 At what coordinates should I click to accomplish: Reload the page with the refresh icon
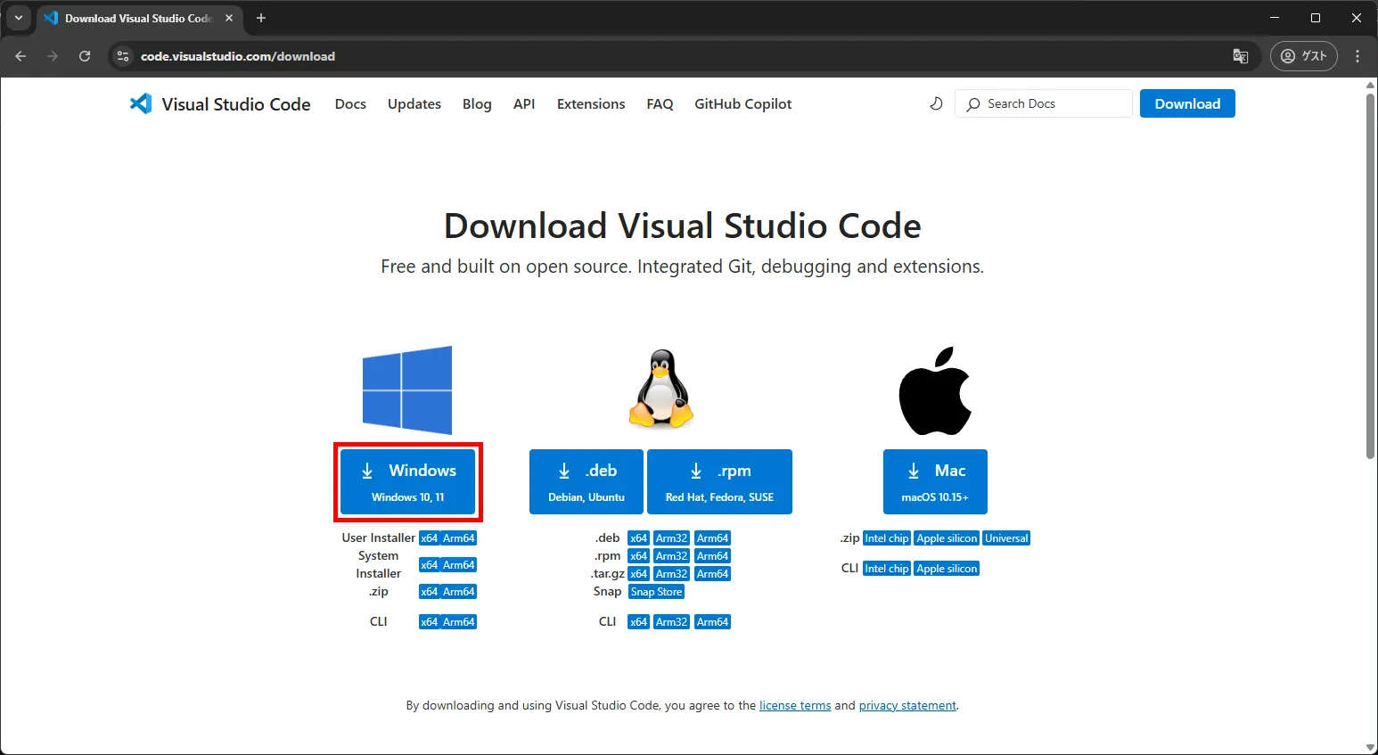click(x=85, y=56)
